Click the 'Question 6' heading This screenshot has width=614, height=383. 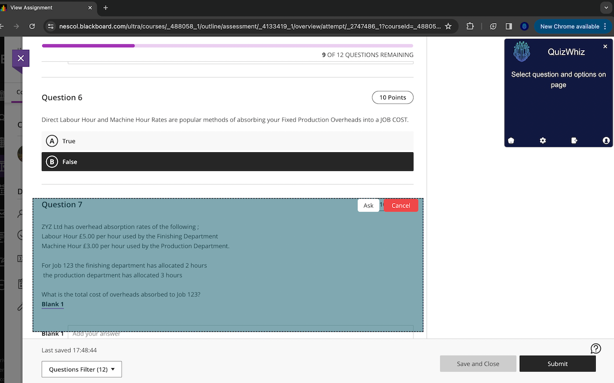(62, 98)
